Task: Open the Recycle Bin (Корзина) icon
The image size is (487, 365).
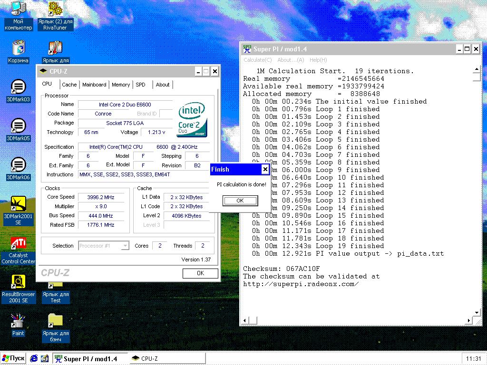Action: click(x=19, y=52)
